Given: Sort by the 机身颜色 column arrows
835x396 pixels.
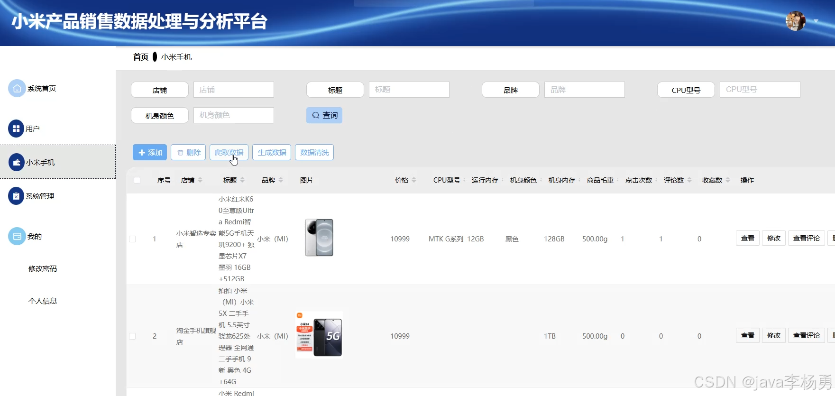Looking at the screenshot, I should tap(541, 180).
